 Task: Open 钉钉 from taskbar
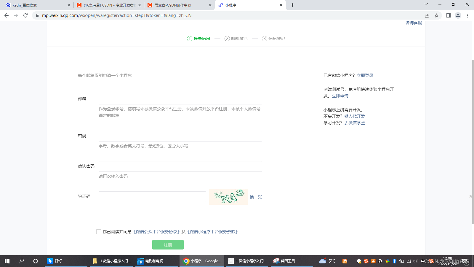(x=66, y=261)
